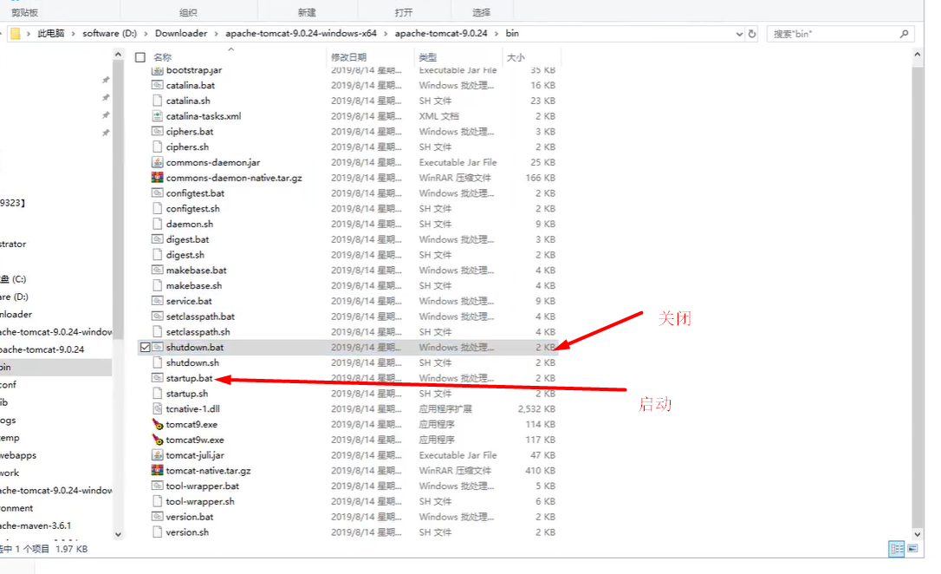Click file list scrollbar down arrow
This screenshot has width=941, height=574.
[x=917, y=534]
